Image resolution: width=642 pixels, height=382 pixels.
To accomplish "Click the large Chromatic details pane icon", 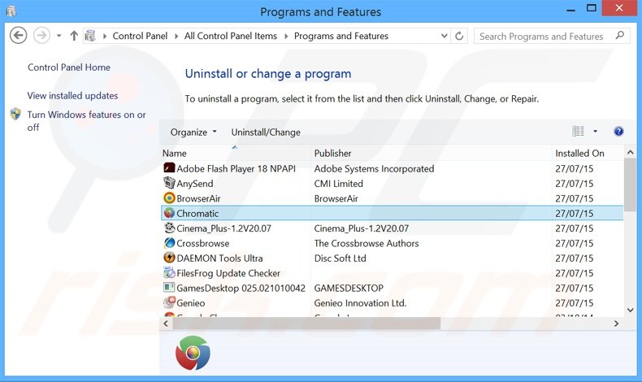I will 193,353.
